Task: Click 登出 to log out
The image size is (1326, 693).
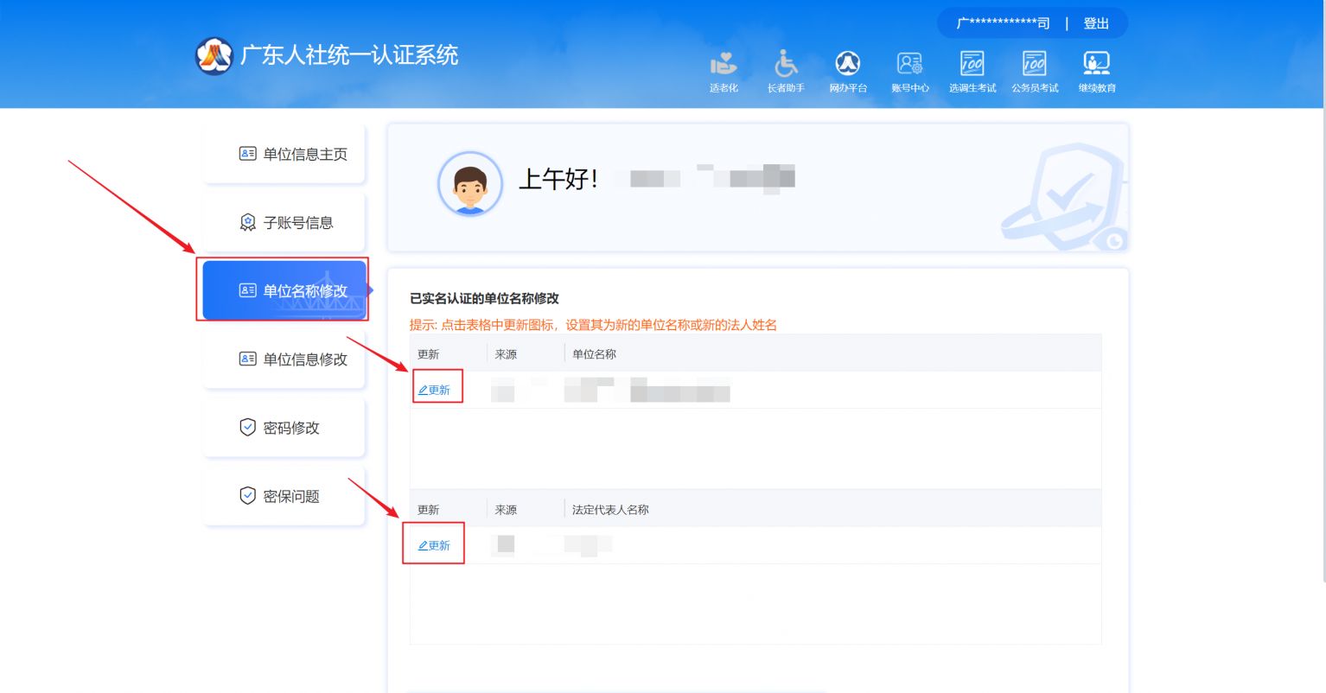Action: point(1096,23)
